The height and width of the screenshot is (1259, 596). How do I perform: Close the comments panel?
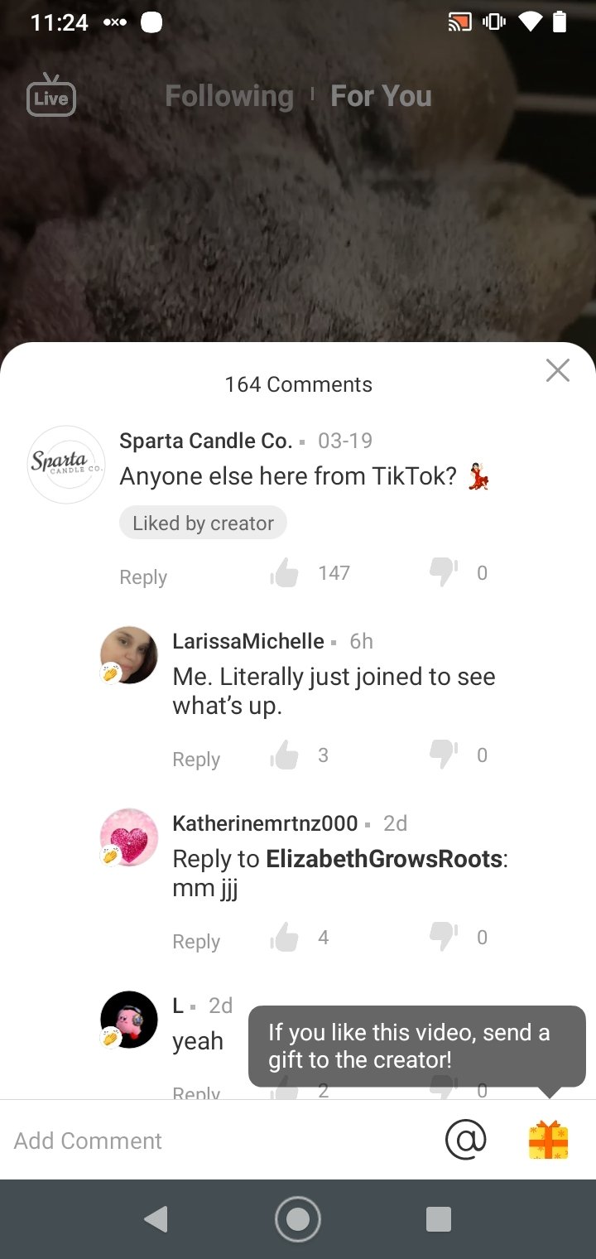tap(558, 370)
